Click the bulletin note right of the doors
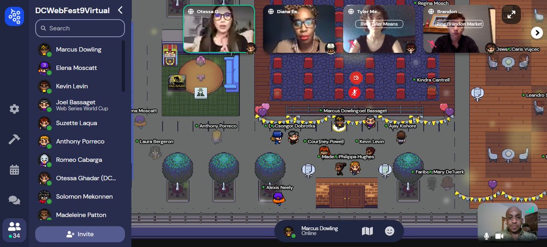The image size is (547, 247). click(385, 171)
